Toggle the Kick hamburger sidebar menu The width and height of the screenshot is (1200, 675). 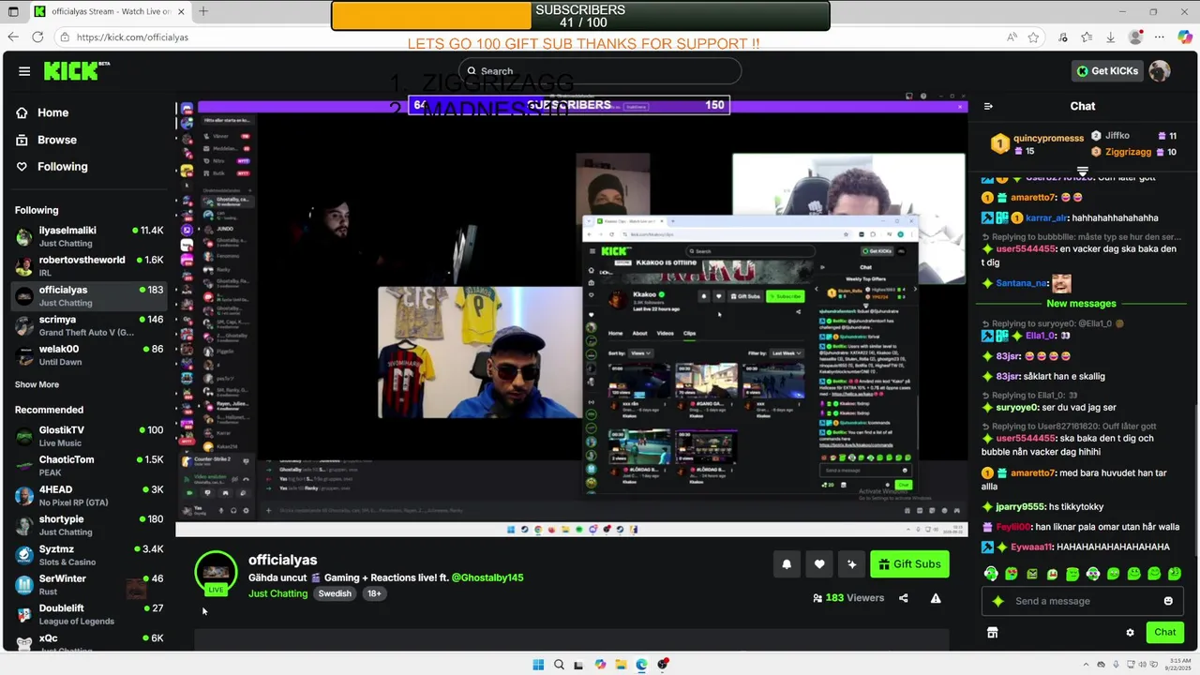[24, 71]
